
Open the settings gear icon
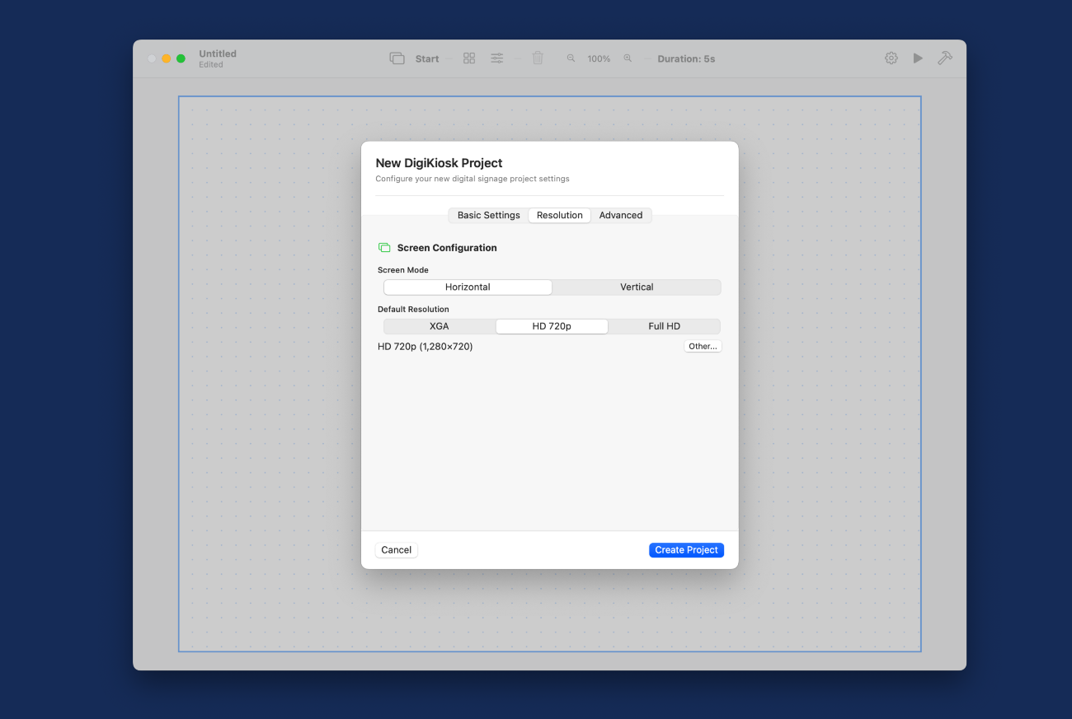coord(891,58)
